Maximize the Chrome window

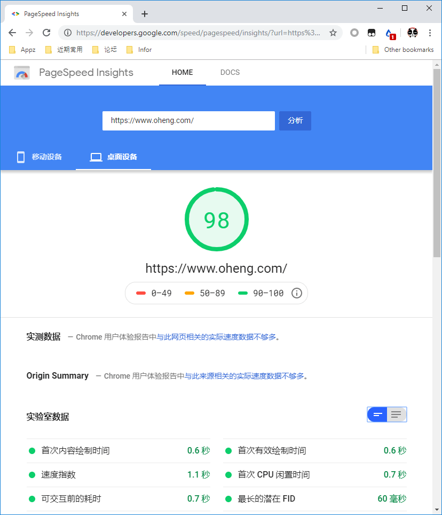405,8
